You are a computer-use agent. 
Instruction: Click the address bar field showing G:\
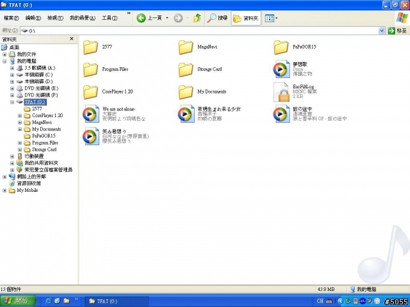click(x=199, y=31)
